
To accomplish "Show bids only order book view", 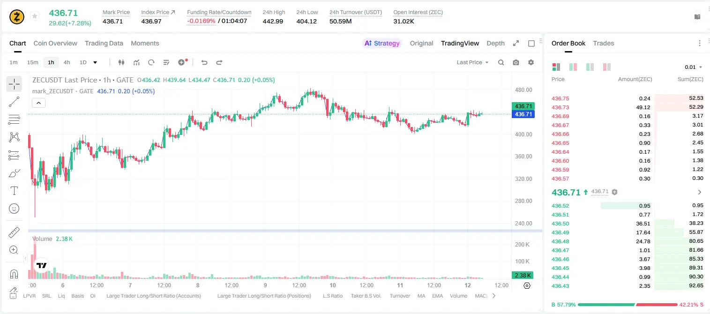I will tap(590, 67).
